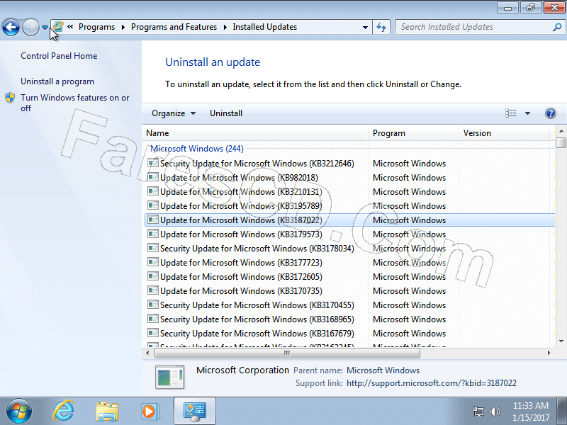This screenshot has width=567, height=425.
Task: Click the blue Help question mark icon
Action: [551, 113]
